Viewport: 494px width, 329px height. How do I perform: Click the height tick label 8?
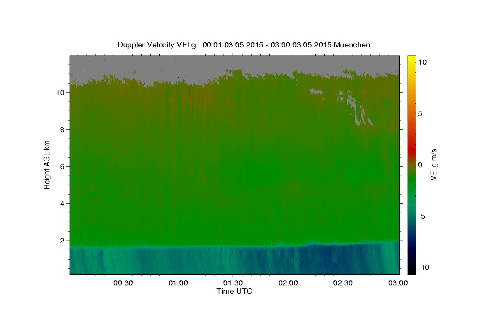click(x=63, y=130)
